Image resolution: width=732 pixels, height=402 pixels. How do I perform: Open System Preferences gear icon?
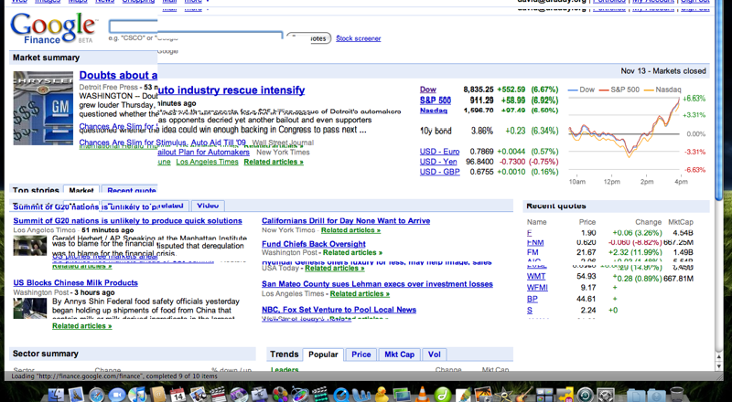606,395
